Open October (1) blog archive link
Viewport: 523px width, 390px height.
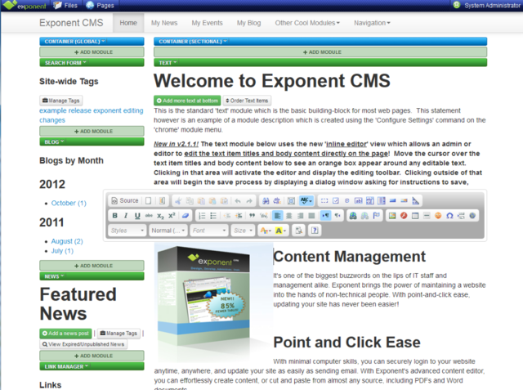(x=69, y=203)
